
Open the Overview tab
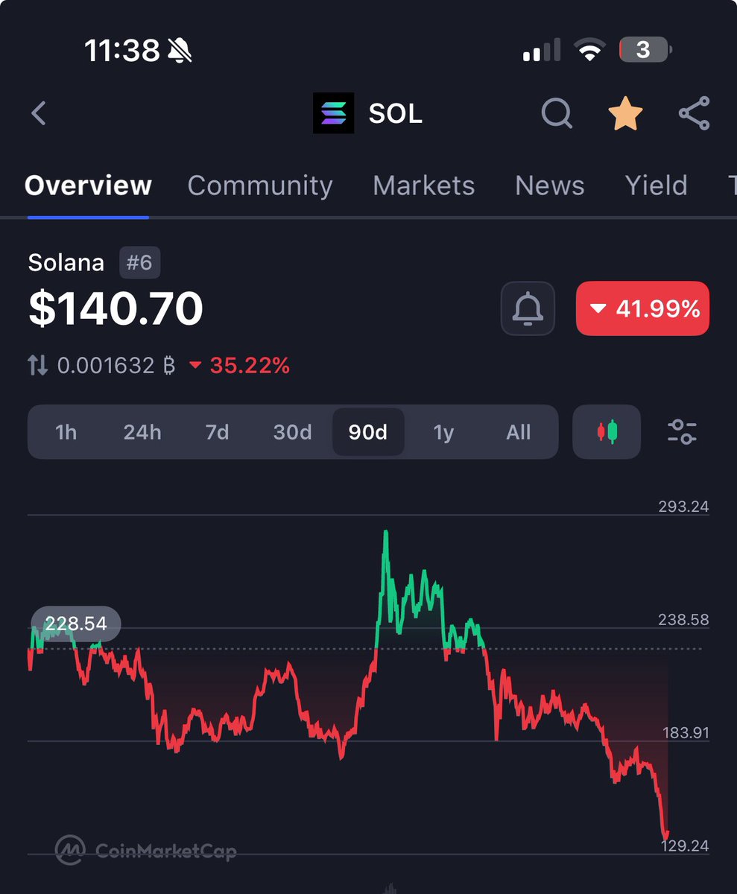pyautogui.click(x=88, y=186)
